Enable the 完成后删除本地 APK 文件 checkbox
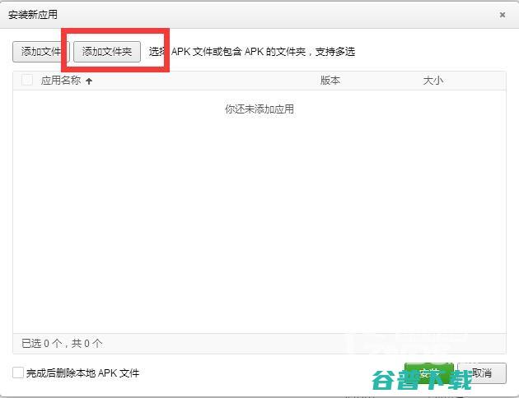Screen dimensions: 519x398 [x=18, y=373]
